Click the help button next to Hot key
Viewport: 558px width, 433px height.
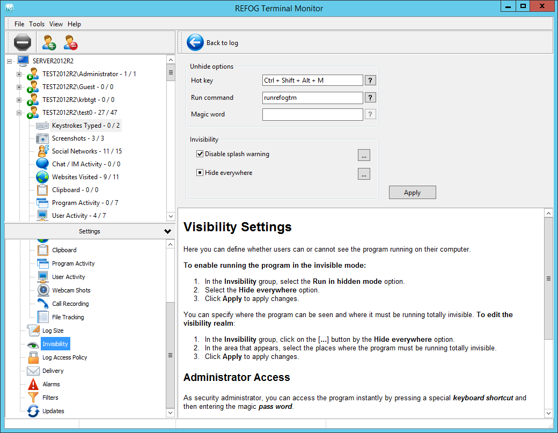[370, 80]
